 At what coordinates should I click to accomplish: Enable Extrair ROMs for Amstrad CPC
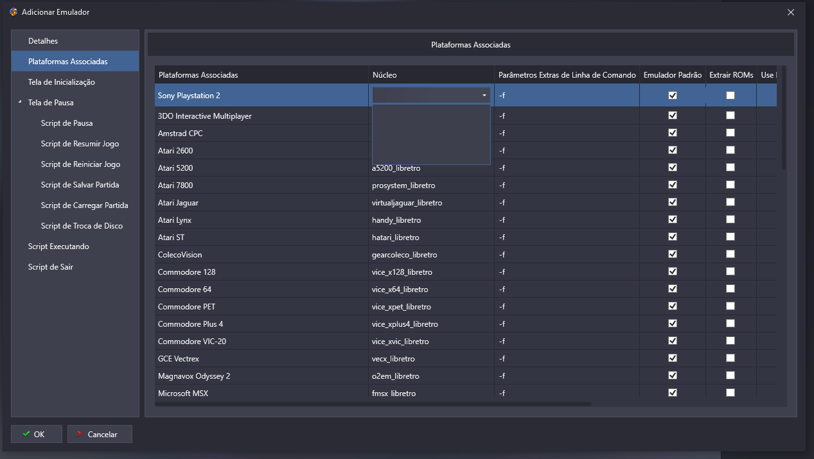(x=730, y=133)
